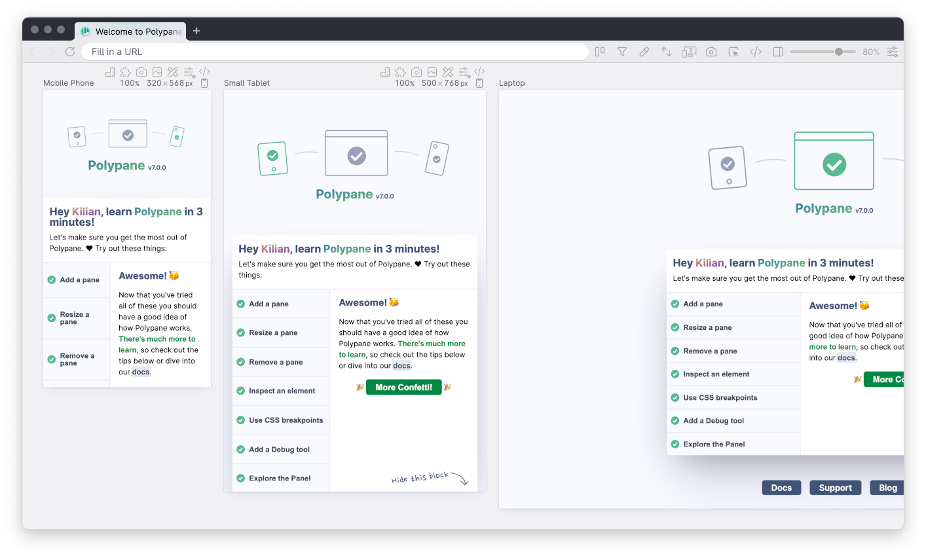926x557 pixels.
Task: Select Explore the Panel in Laptop pane
Action: [733, 444]
